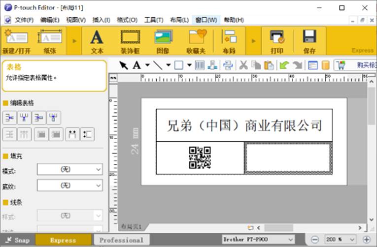Click the 装饰框 decorative frame icon
The height and width of the screenshot is (247, 377).
click(130, 41)
